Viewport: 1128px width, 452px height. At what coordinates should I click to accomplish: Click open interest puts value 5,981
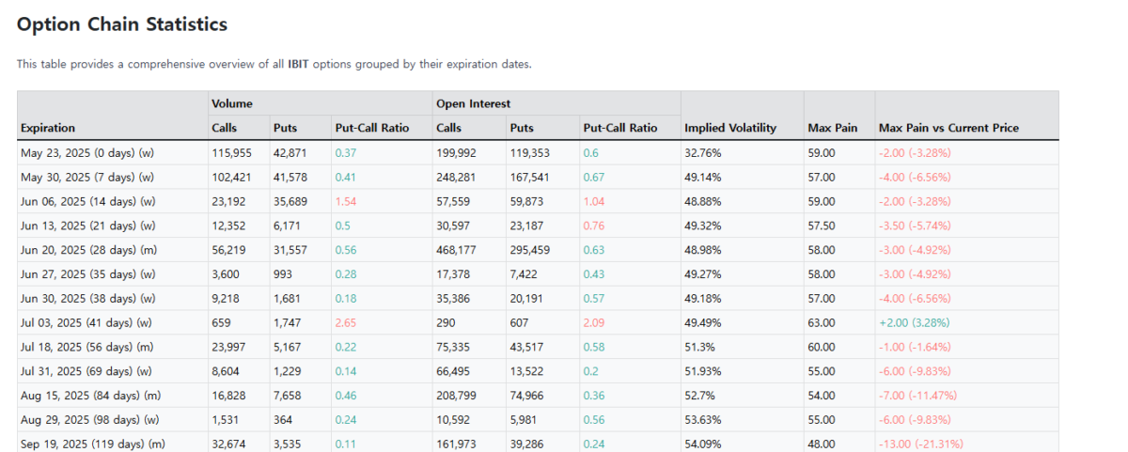[525, 421]
